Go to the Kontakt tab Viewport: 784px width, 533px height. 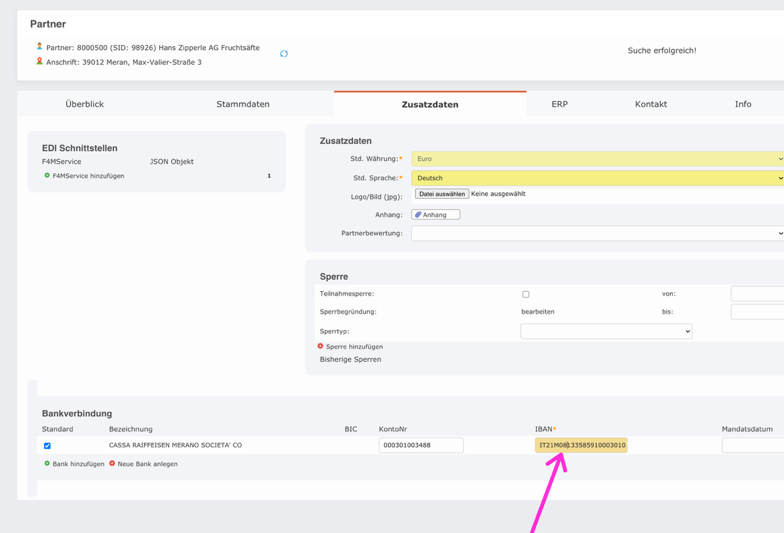(x=651, y=104)
